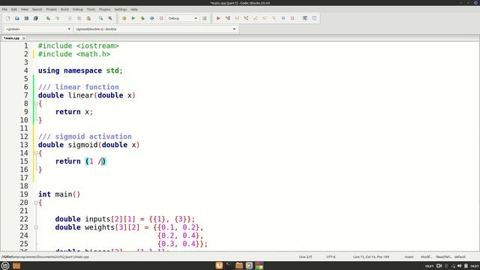Collapse the sigmoid function fold marker
The image size is (480, 270).
(36, 153)
